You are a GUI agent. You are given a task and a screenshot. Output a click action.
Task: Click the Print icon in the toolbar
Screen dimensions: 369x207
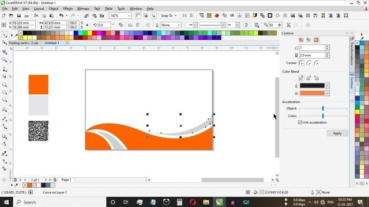pyautogui.click(x=27, y=16)
